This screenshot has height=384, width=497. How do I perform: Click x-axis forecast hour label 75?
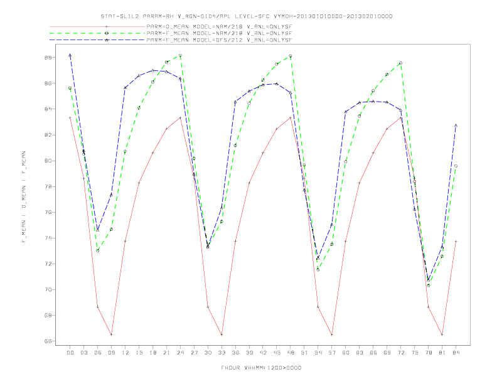(x=415, y=353)
